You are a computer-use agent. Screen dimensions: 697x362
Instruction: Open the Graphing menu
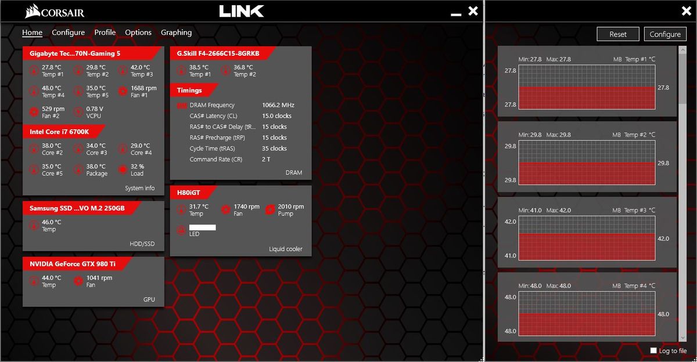click(x=176, y=32)
